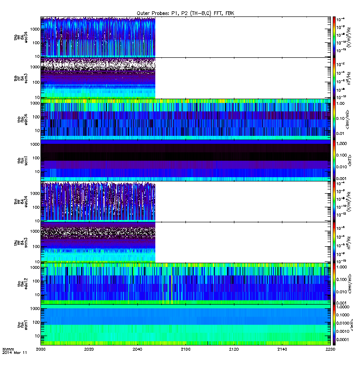Click the color bar of thb fbk scm1 panel
Viewport: 353px width, 376px height.
(x=334, y=160)
